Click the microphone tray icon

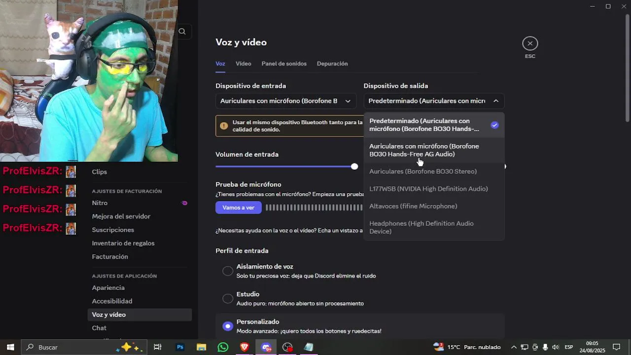pyautogui.click(x=545, y=347)
